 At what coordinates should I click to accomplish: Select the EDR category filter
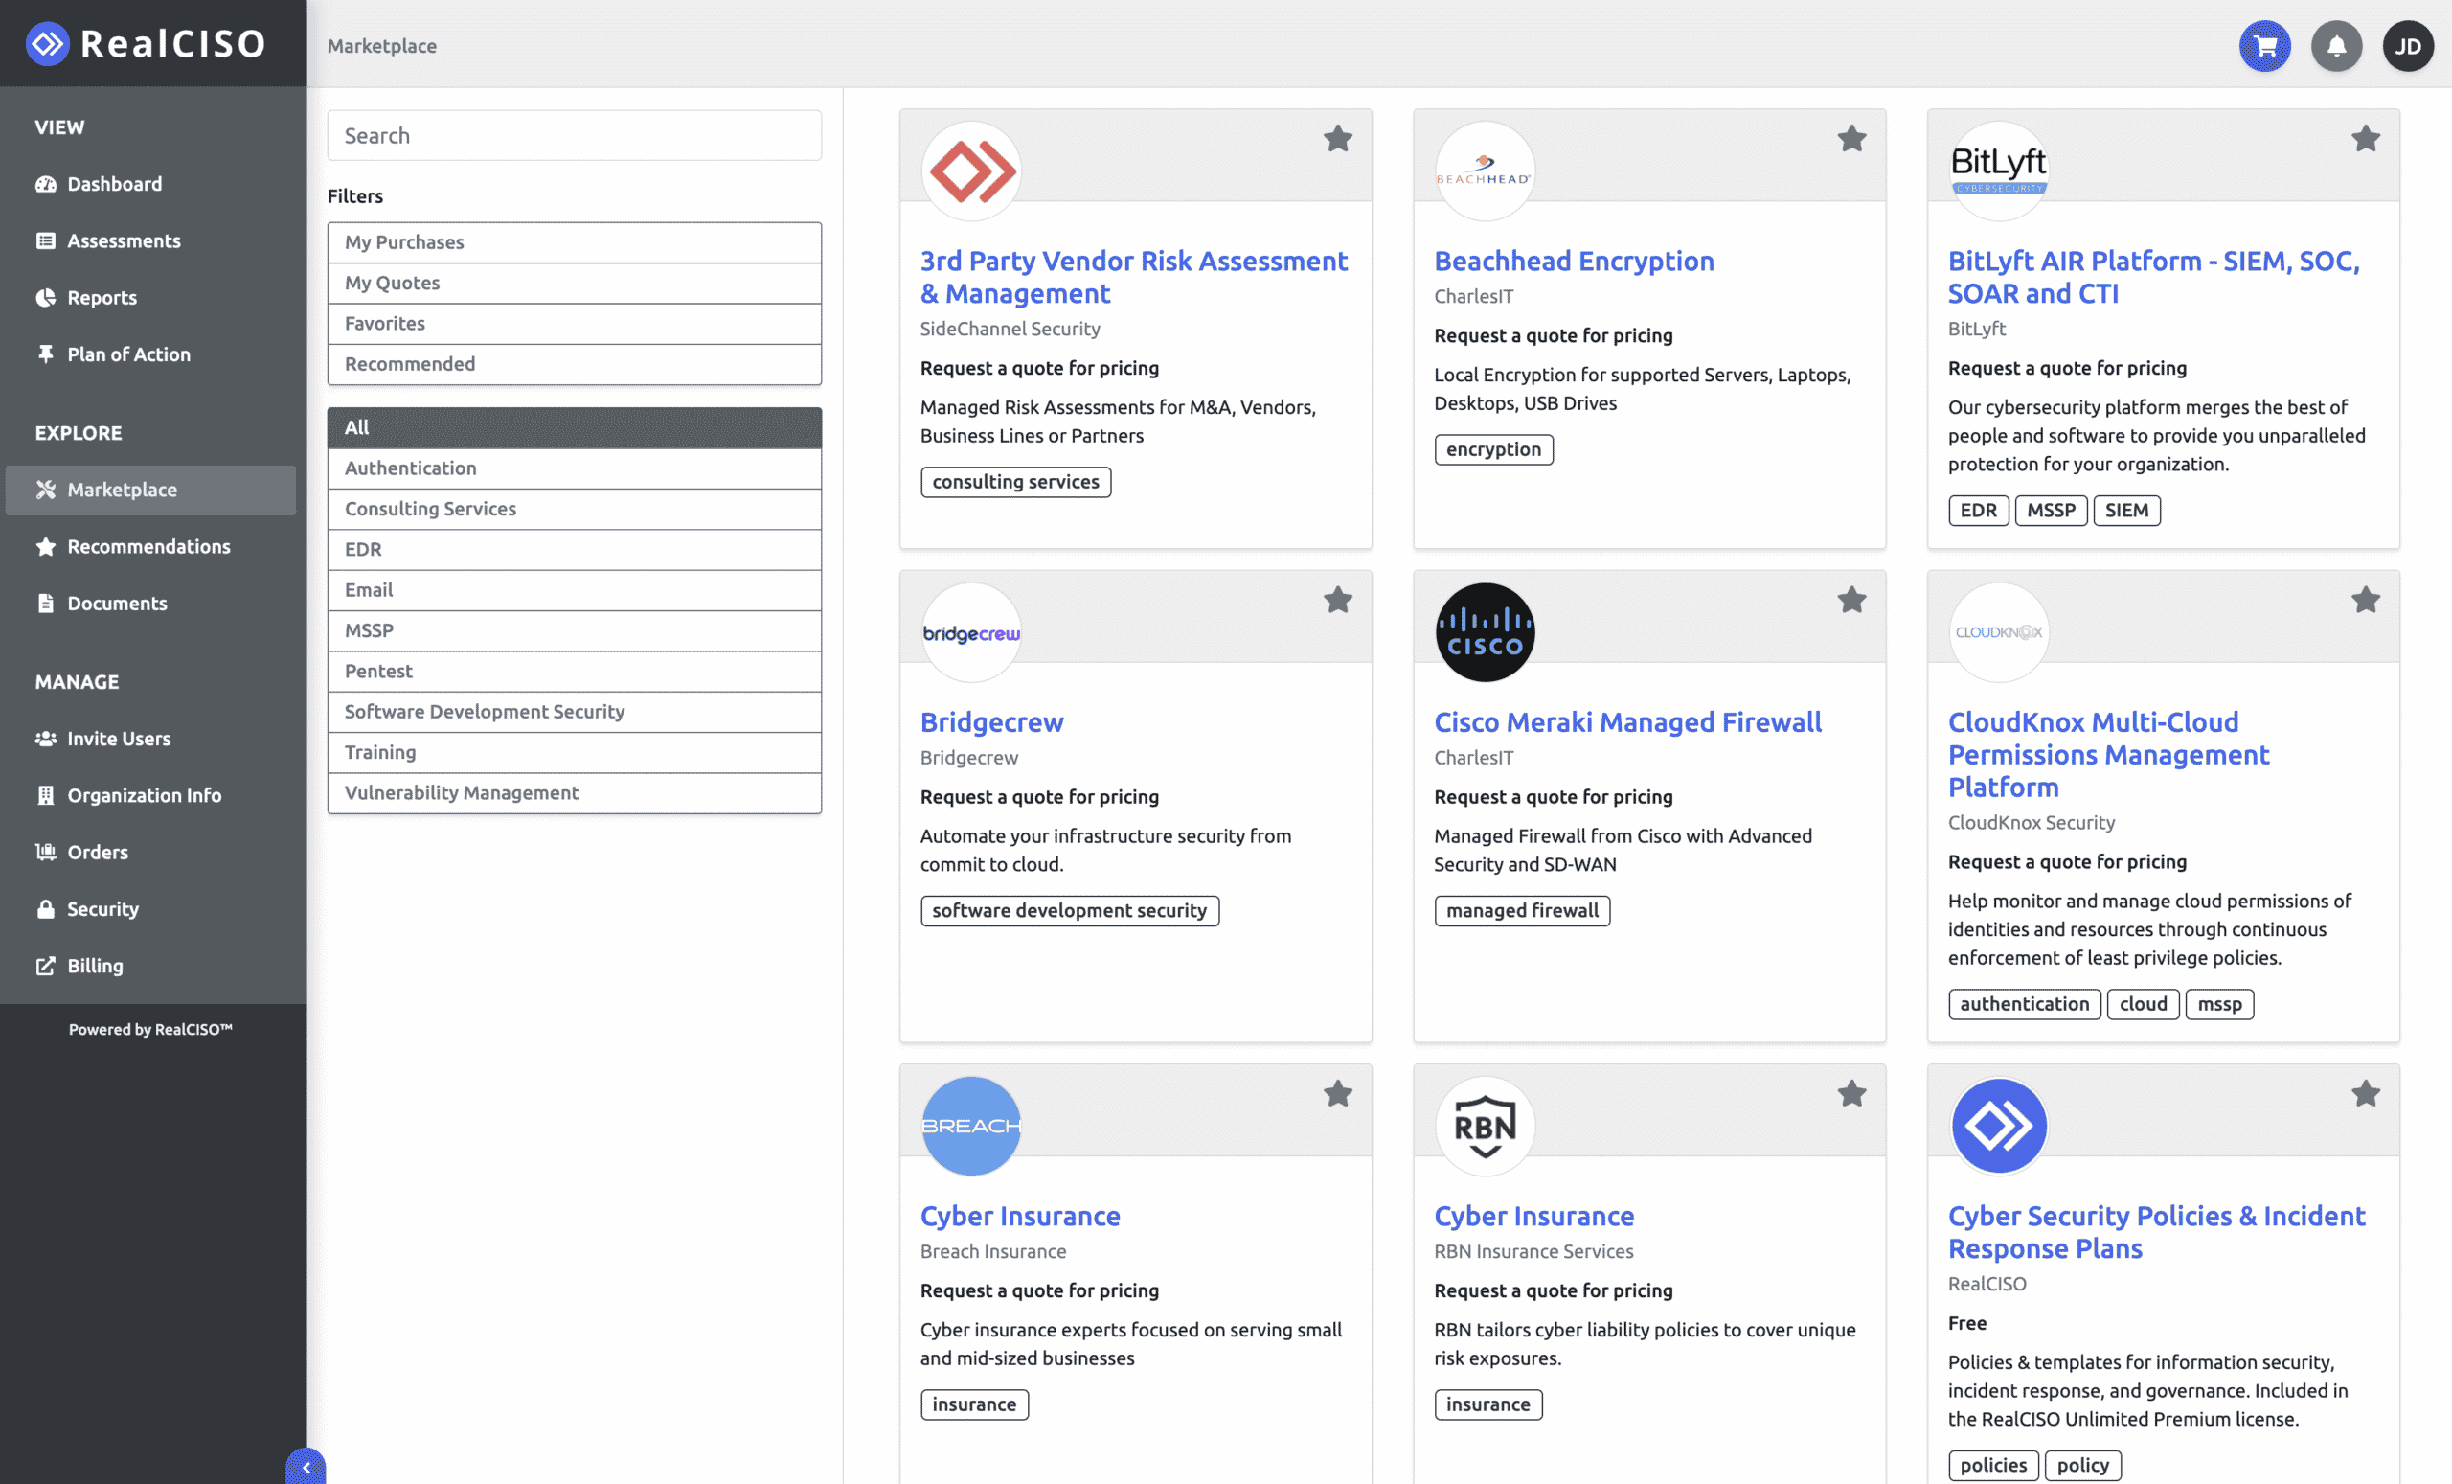point(574,549)
